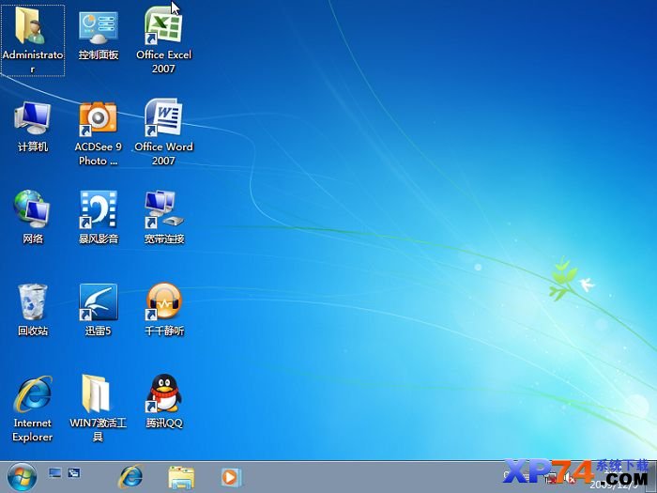Screen dimensions: 657x493
Task: Click the Office Word 2007 label text
Action: (x=163, y=153)
